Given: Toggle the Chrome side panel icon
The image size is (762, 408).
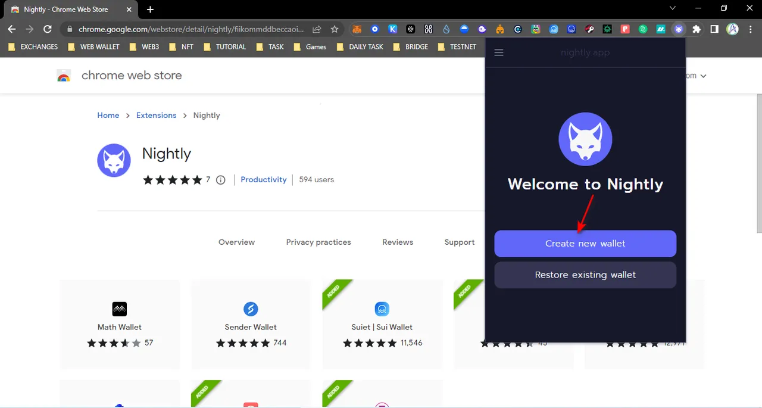Looking at the screenshot, I should coord(714,29).
